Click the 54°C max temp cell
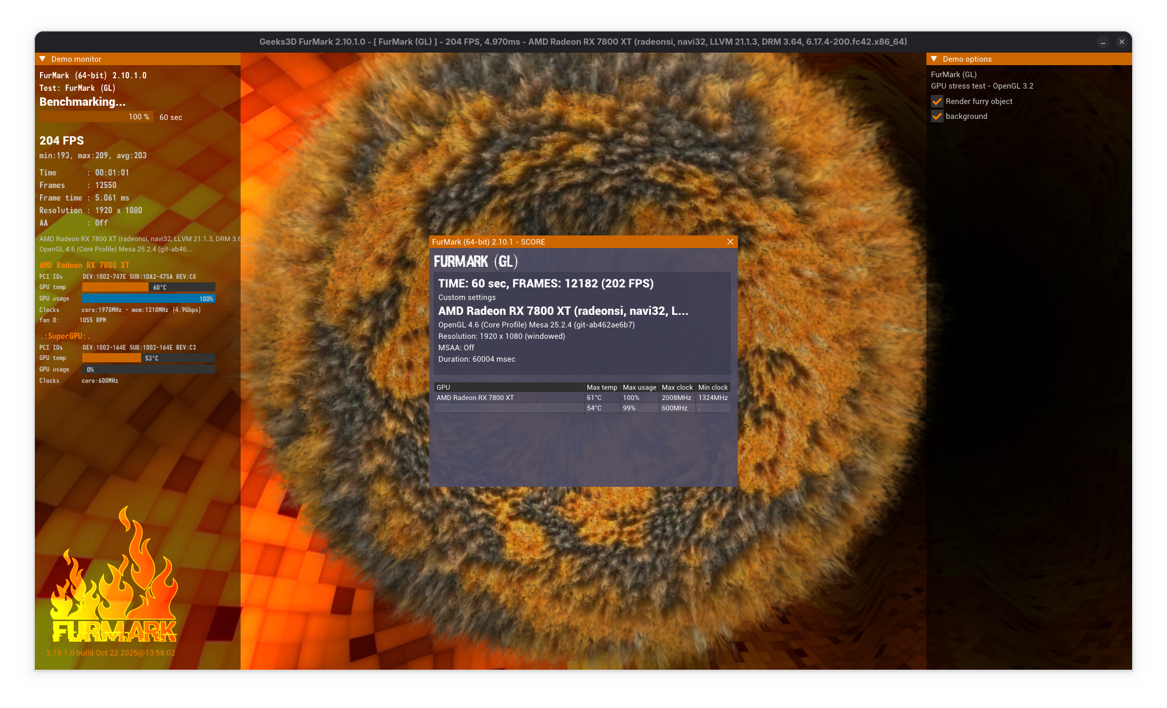Viewport: 1167px width, 708px height. [x=594, y=408]
